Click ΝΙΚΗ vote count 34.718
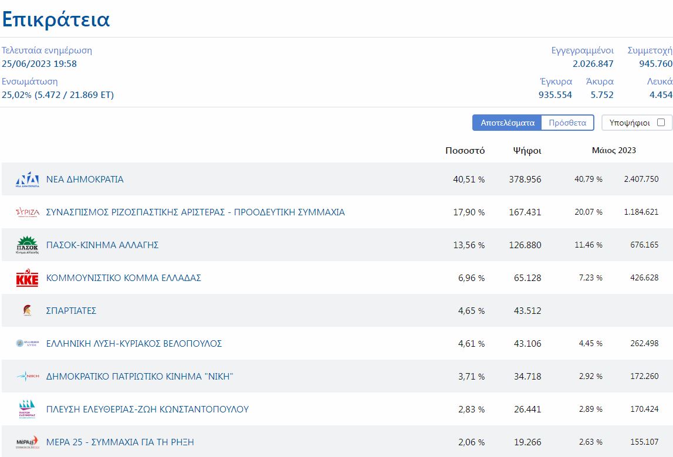Viewport: 673px width, 457px height. click(x=527, y=376)
